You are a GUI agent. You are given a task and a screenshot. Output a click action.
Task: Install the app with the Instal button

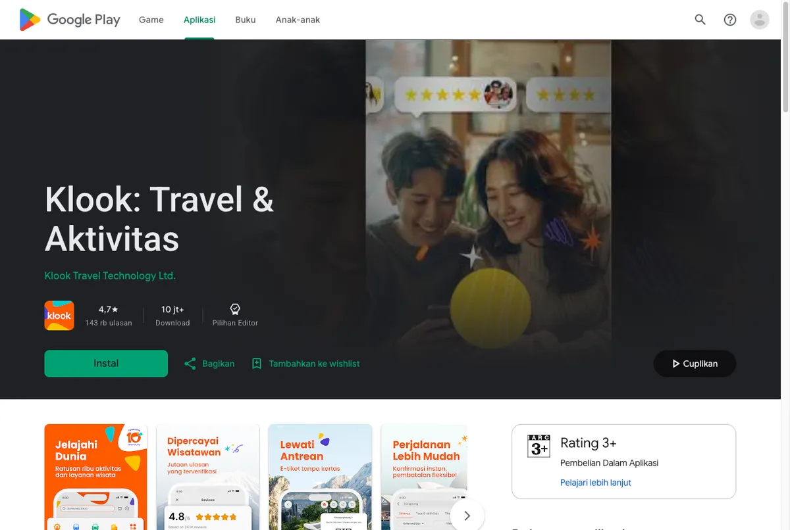(106, 364)
